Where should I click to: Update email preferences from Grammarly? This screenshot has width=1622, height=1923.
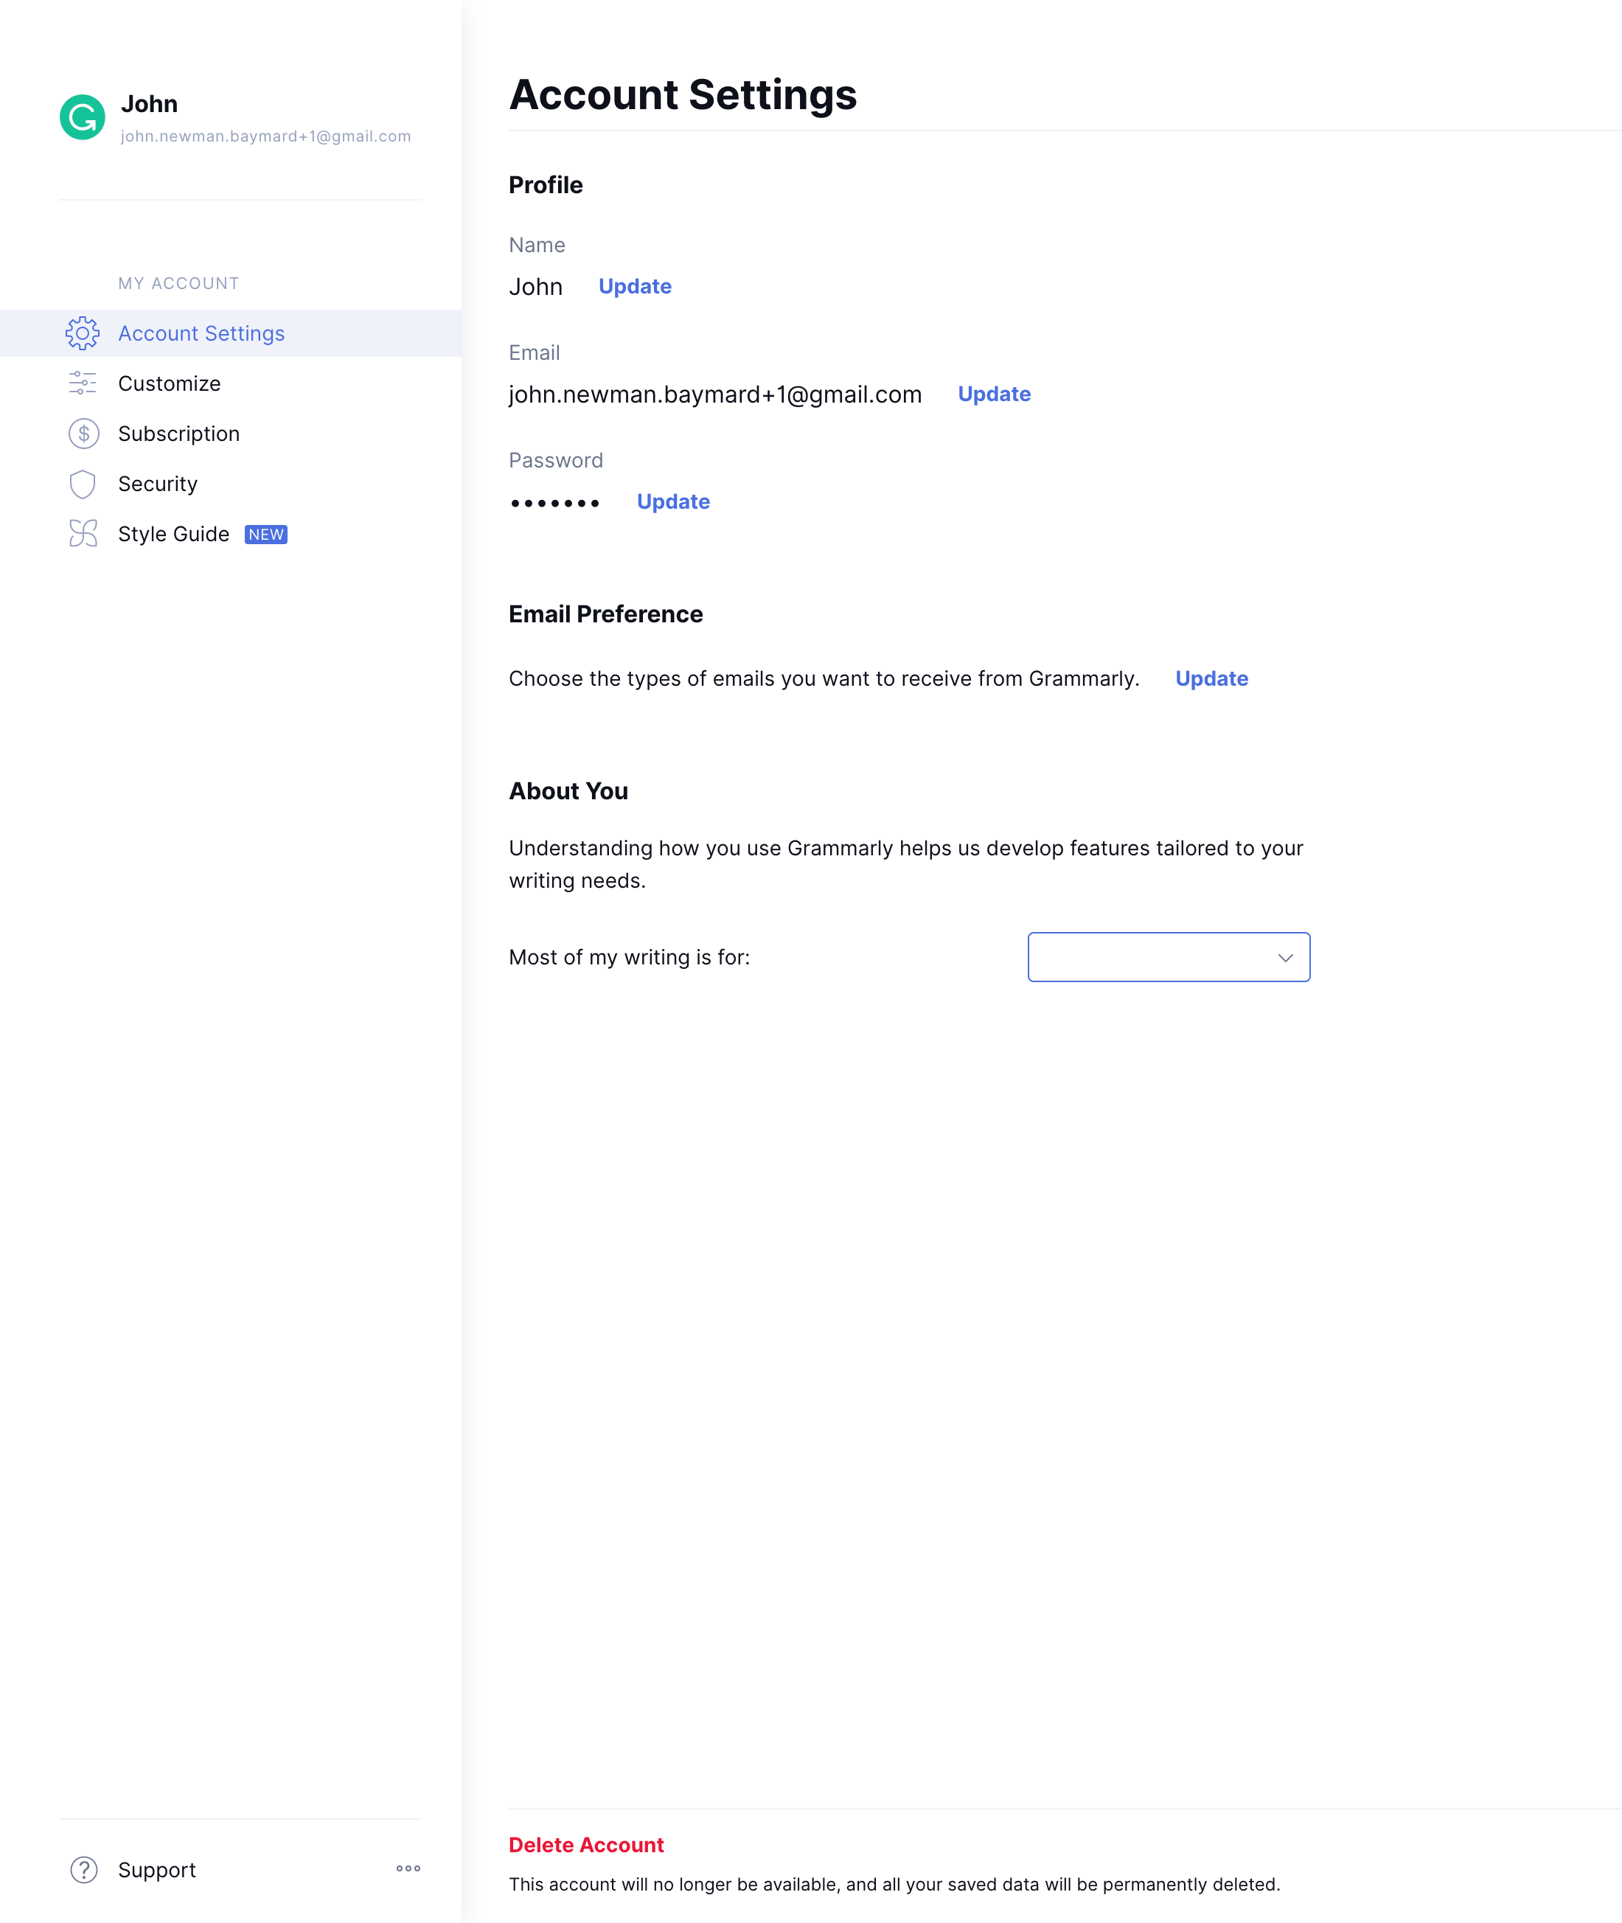[1211, 678]
